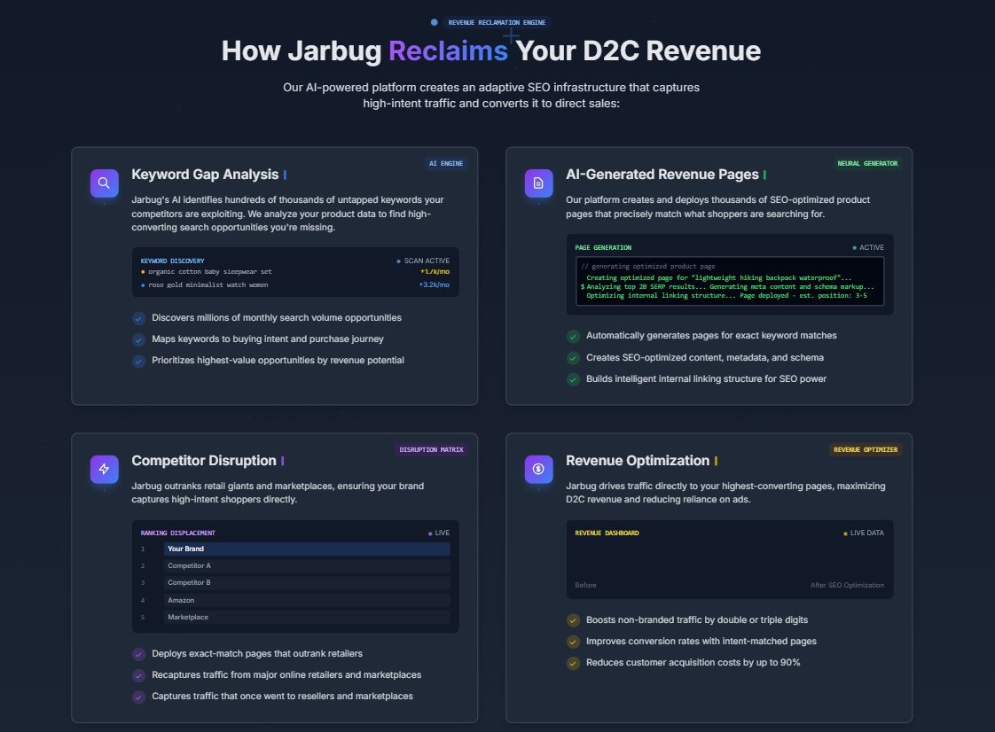Click the purple word "Reclaims" in headline

tap(448, 51)
